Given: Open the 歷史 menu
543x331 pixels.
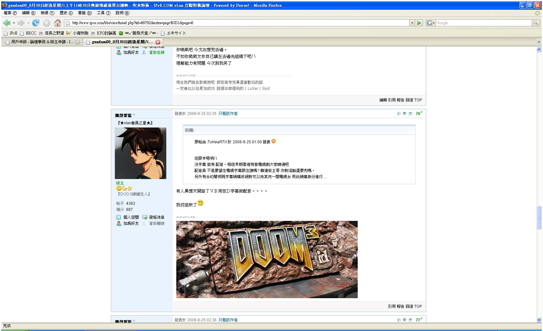Looking at the screenshot, I should coord(66,13).
